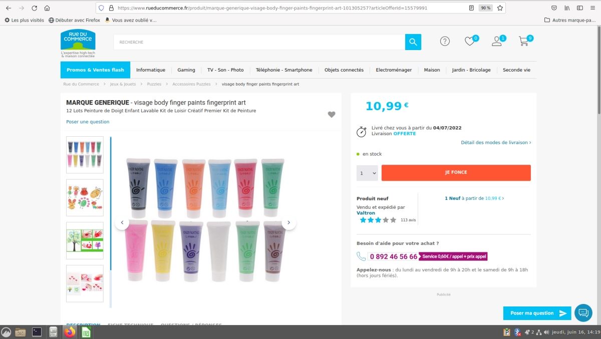The width and height of the screenshot is (601, 339).
Task: Open the Firefox library icon
Action: click(x=567, y=8)
